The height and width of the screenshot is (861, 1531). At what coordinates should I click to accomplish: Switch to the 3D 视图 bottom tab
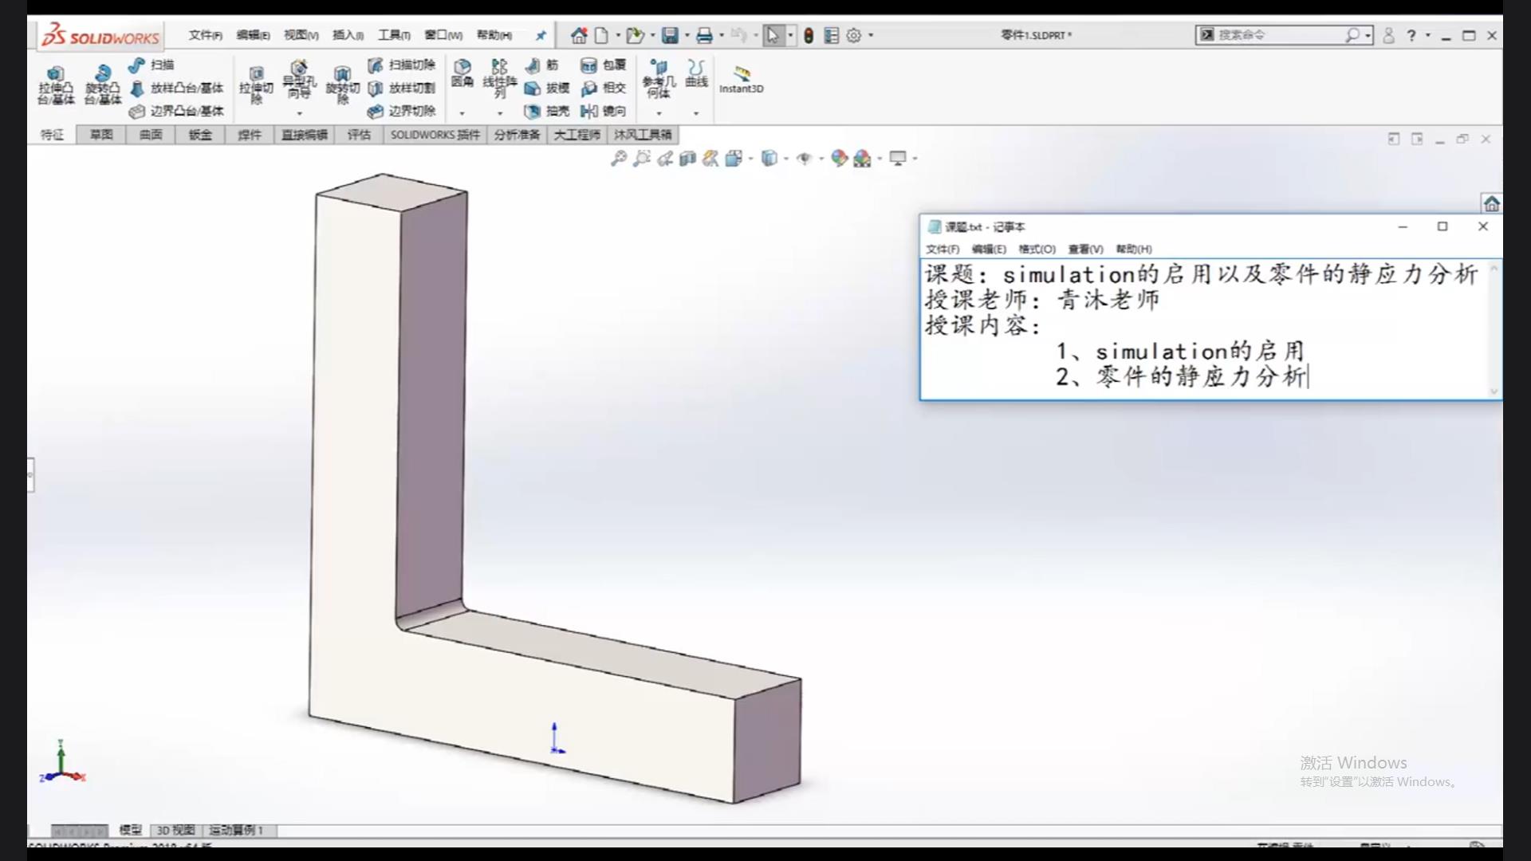click(x=175, y=830)
